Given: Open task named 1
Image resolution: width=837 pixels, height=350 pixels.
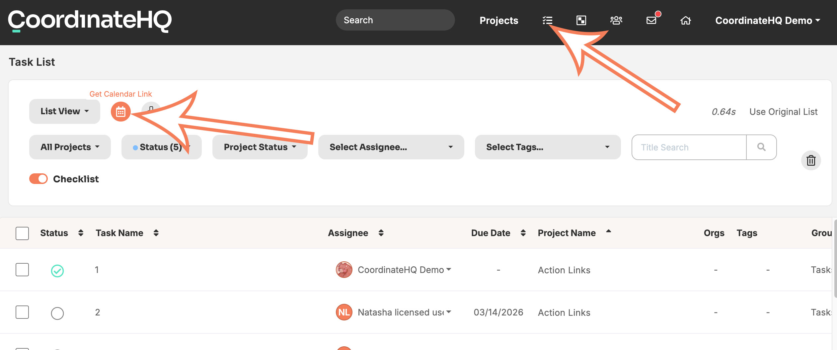Looking at the screenshot, I should [x=97, y=270].
